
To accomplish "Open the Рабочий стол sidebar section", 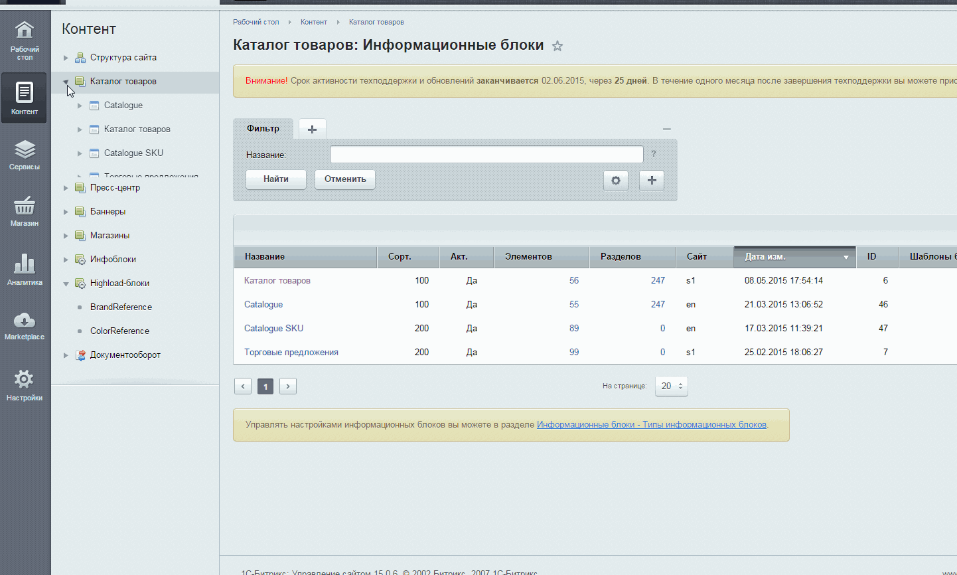I will click(x=25, y=41).
